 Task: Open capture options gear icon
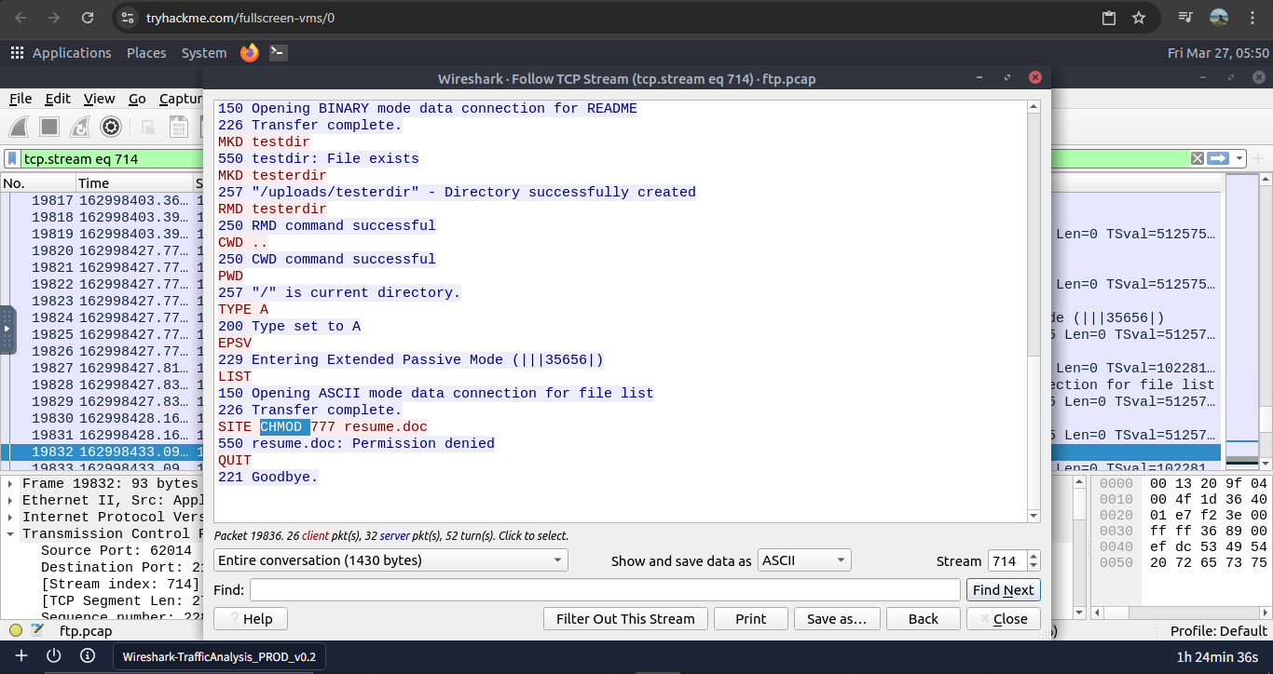click(x=111, y=127)
